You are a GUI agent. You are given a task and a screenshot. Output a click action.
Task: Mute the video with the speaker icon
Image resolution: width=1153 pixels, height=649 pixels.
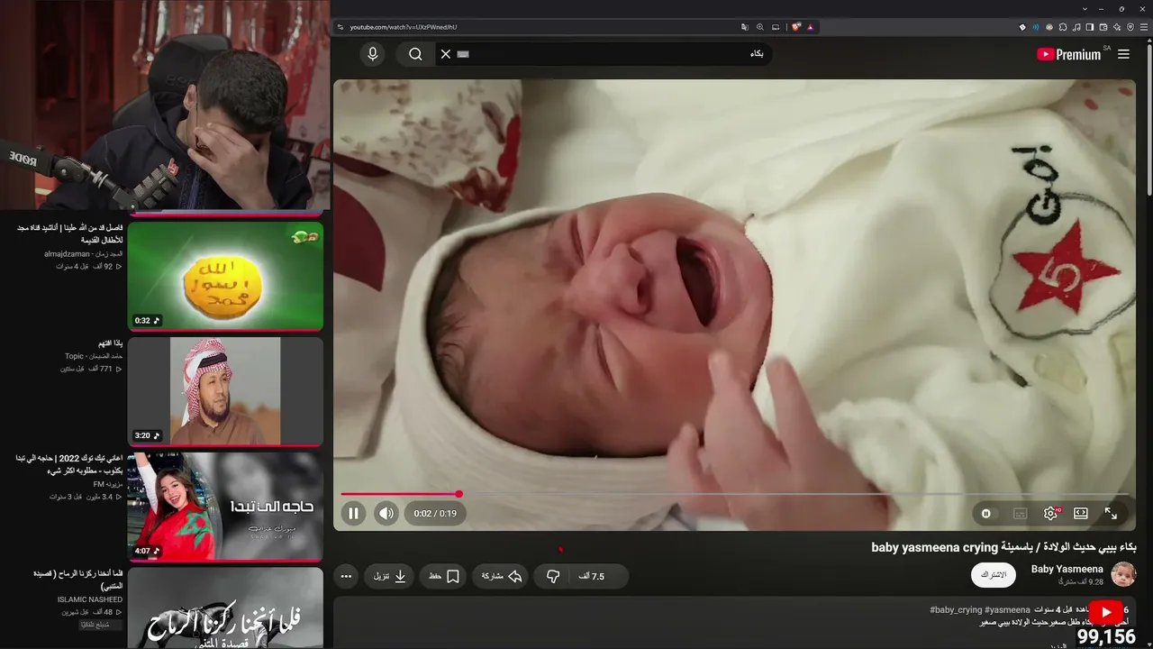(x=386, y=514)
